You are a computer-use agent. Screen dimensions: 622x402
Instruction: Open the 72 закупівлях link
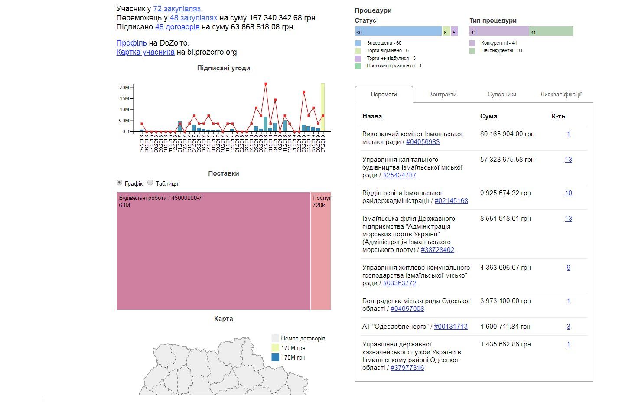point(177,9)
